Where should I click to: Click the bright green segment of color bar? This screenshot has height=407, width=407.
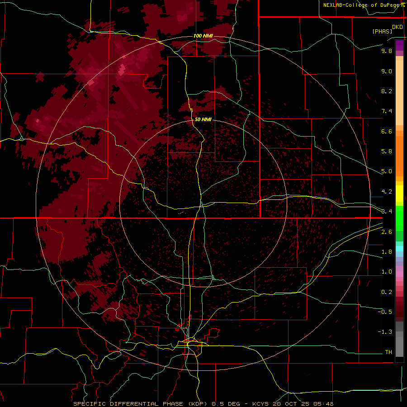(399, 218)
